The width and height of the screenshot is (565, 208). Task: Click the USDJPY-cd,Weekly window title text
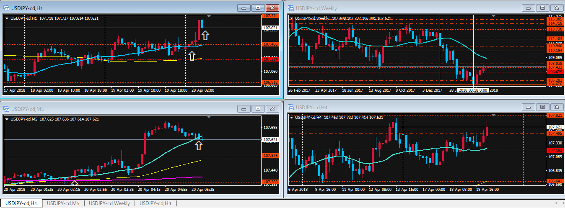click(x=316, y=8)
